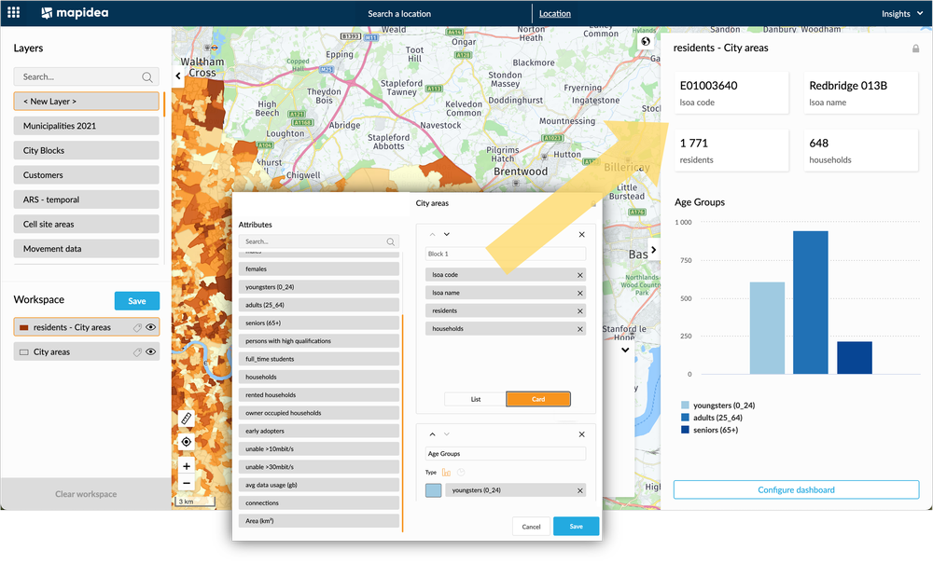The height and width of the screenshot is (564, 933).
Task: Hide the residents - City areas layer
Action: (151, 327)
